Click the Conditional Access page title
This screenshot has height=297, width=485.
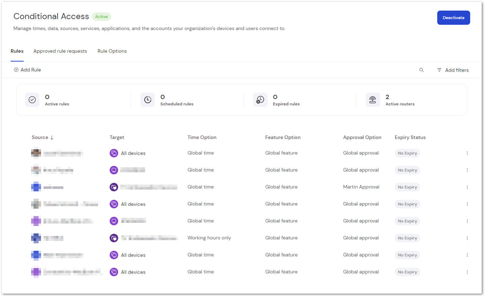51,16
